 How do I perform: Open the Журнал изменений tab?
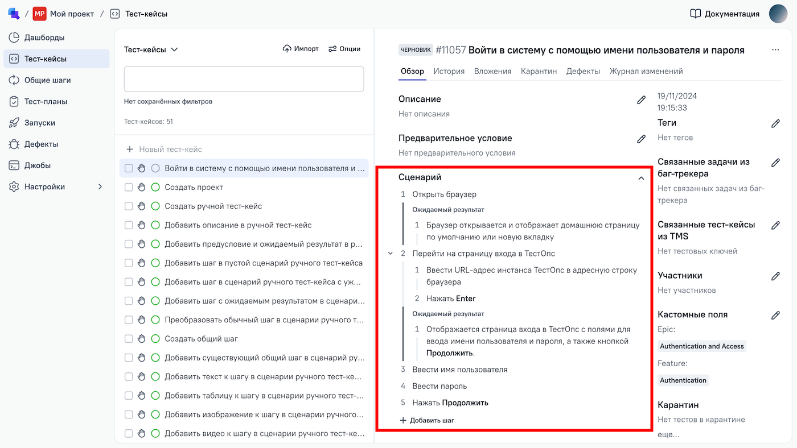(x=646, y=72)
